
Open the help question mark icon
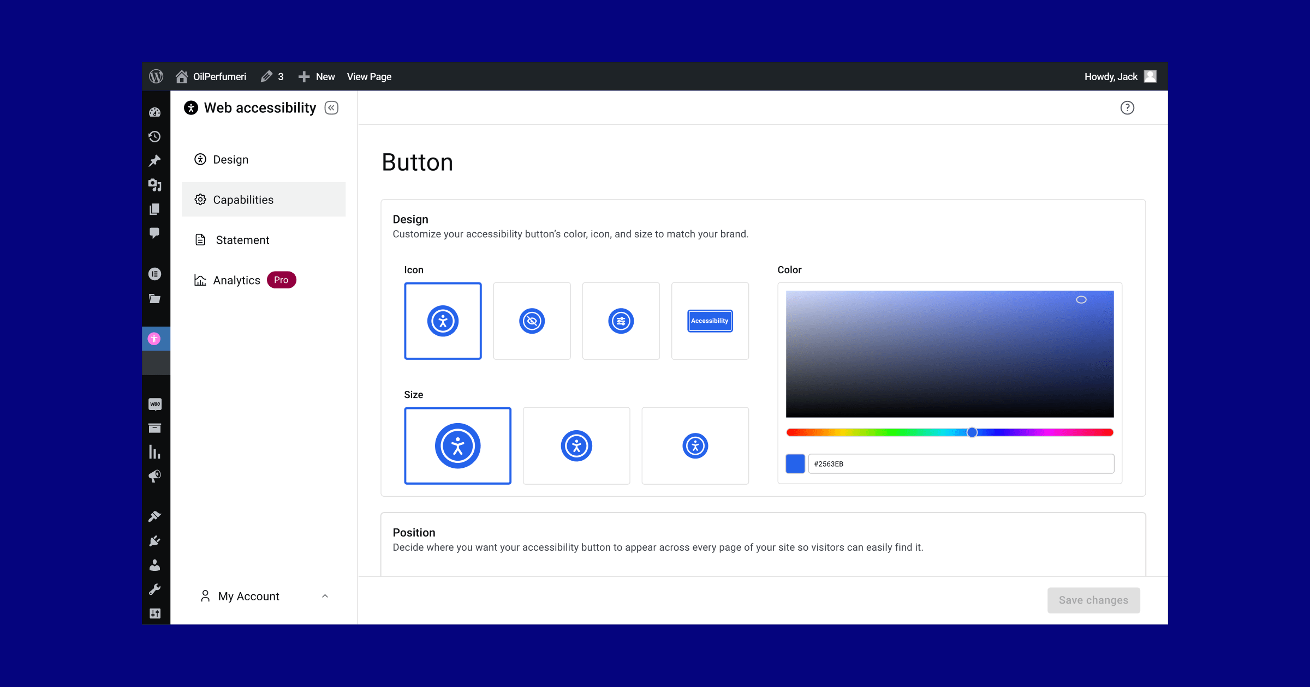pos(1127,107)
